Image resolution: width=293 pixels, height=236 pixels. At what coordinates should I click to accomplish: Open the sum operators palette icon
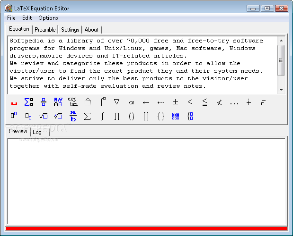click(29, 102)
